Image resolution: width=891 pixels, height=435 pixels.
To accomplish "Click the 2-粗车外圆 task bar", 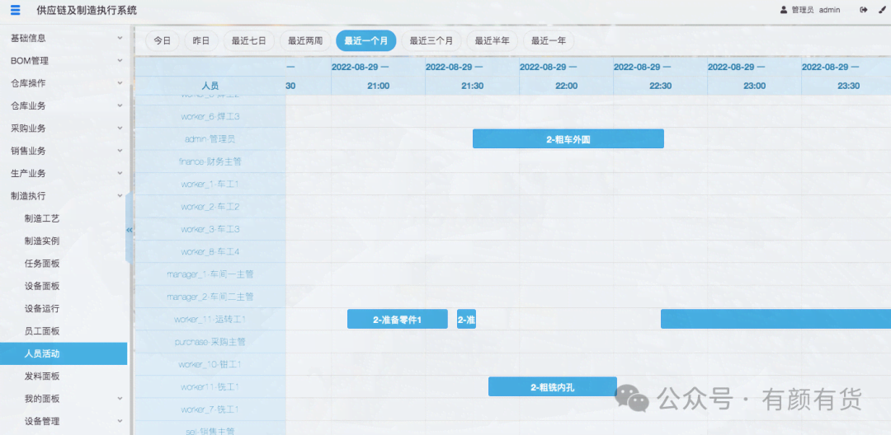I will (x=568, y=139).
